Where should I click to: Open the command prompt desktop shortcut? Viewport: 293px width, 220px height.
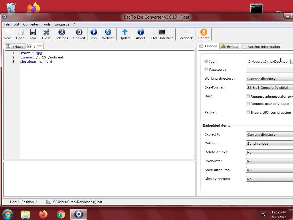pyautogui.click(x=256, y=8)
